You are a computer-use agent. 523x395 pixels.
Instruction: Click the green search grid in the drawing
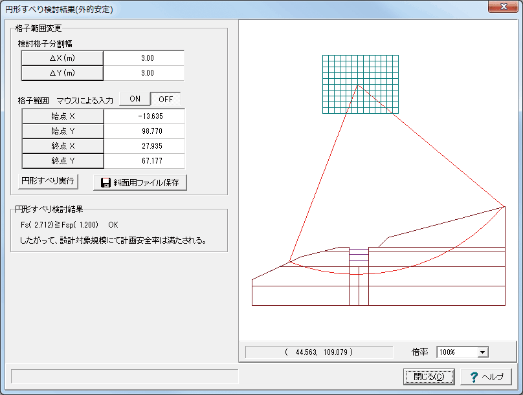(361, 84)
